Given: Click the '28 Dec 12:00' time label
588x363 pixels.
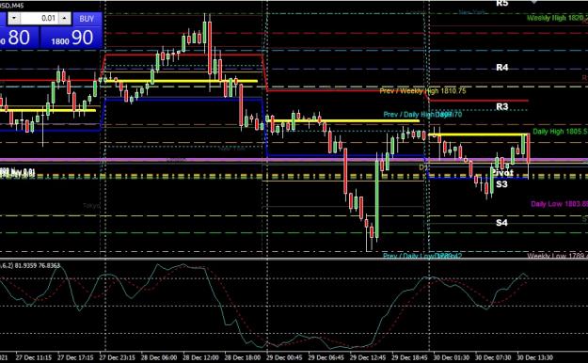Looking at the screenshot, I should (200, 357).
